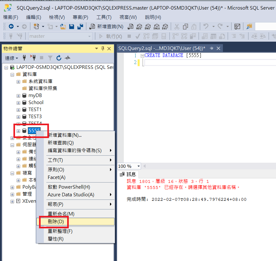This screenshot has width=276, height=261.
Task: Save the current query with disk icon
Action: [72, 27]
